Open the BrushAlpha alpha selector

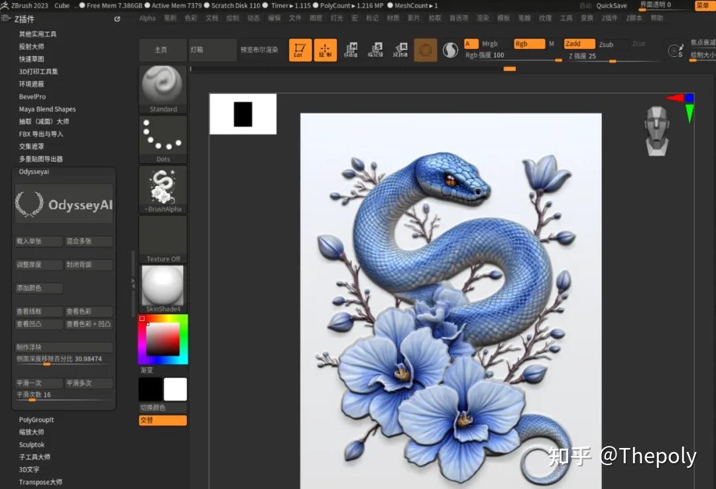click(163, 190)
